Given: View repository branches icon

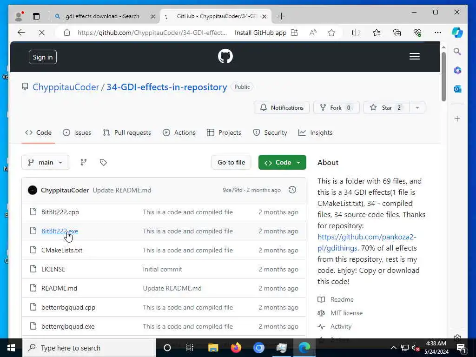Looking at the screenshot, I should point(84,162).
